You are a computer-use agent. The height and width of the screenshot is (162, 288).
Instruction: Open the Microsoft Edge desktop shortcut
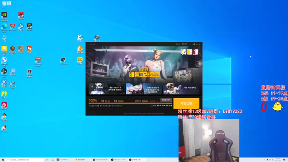coord(4,28)
